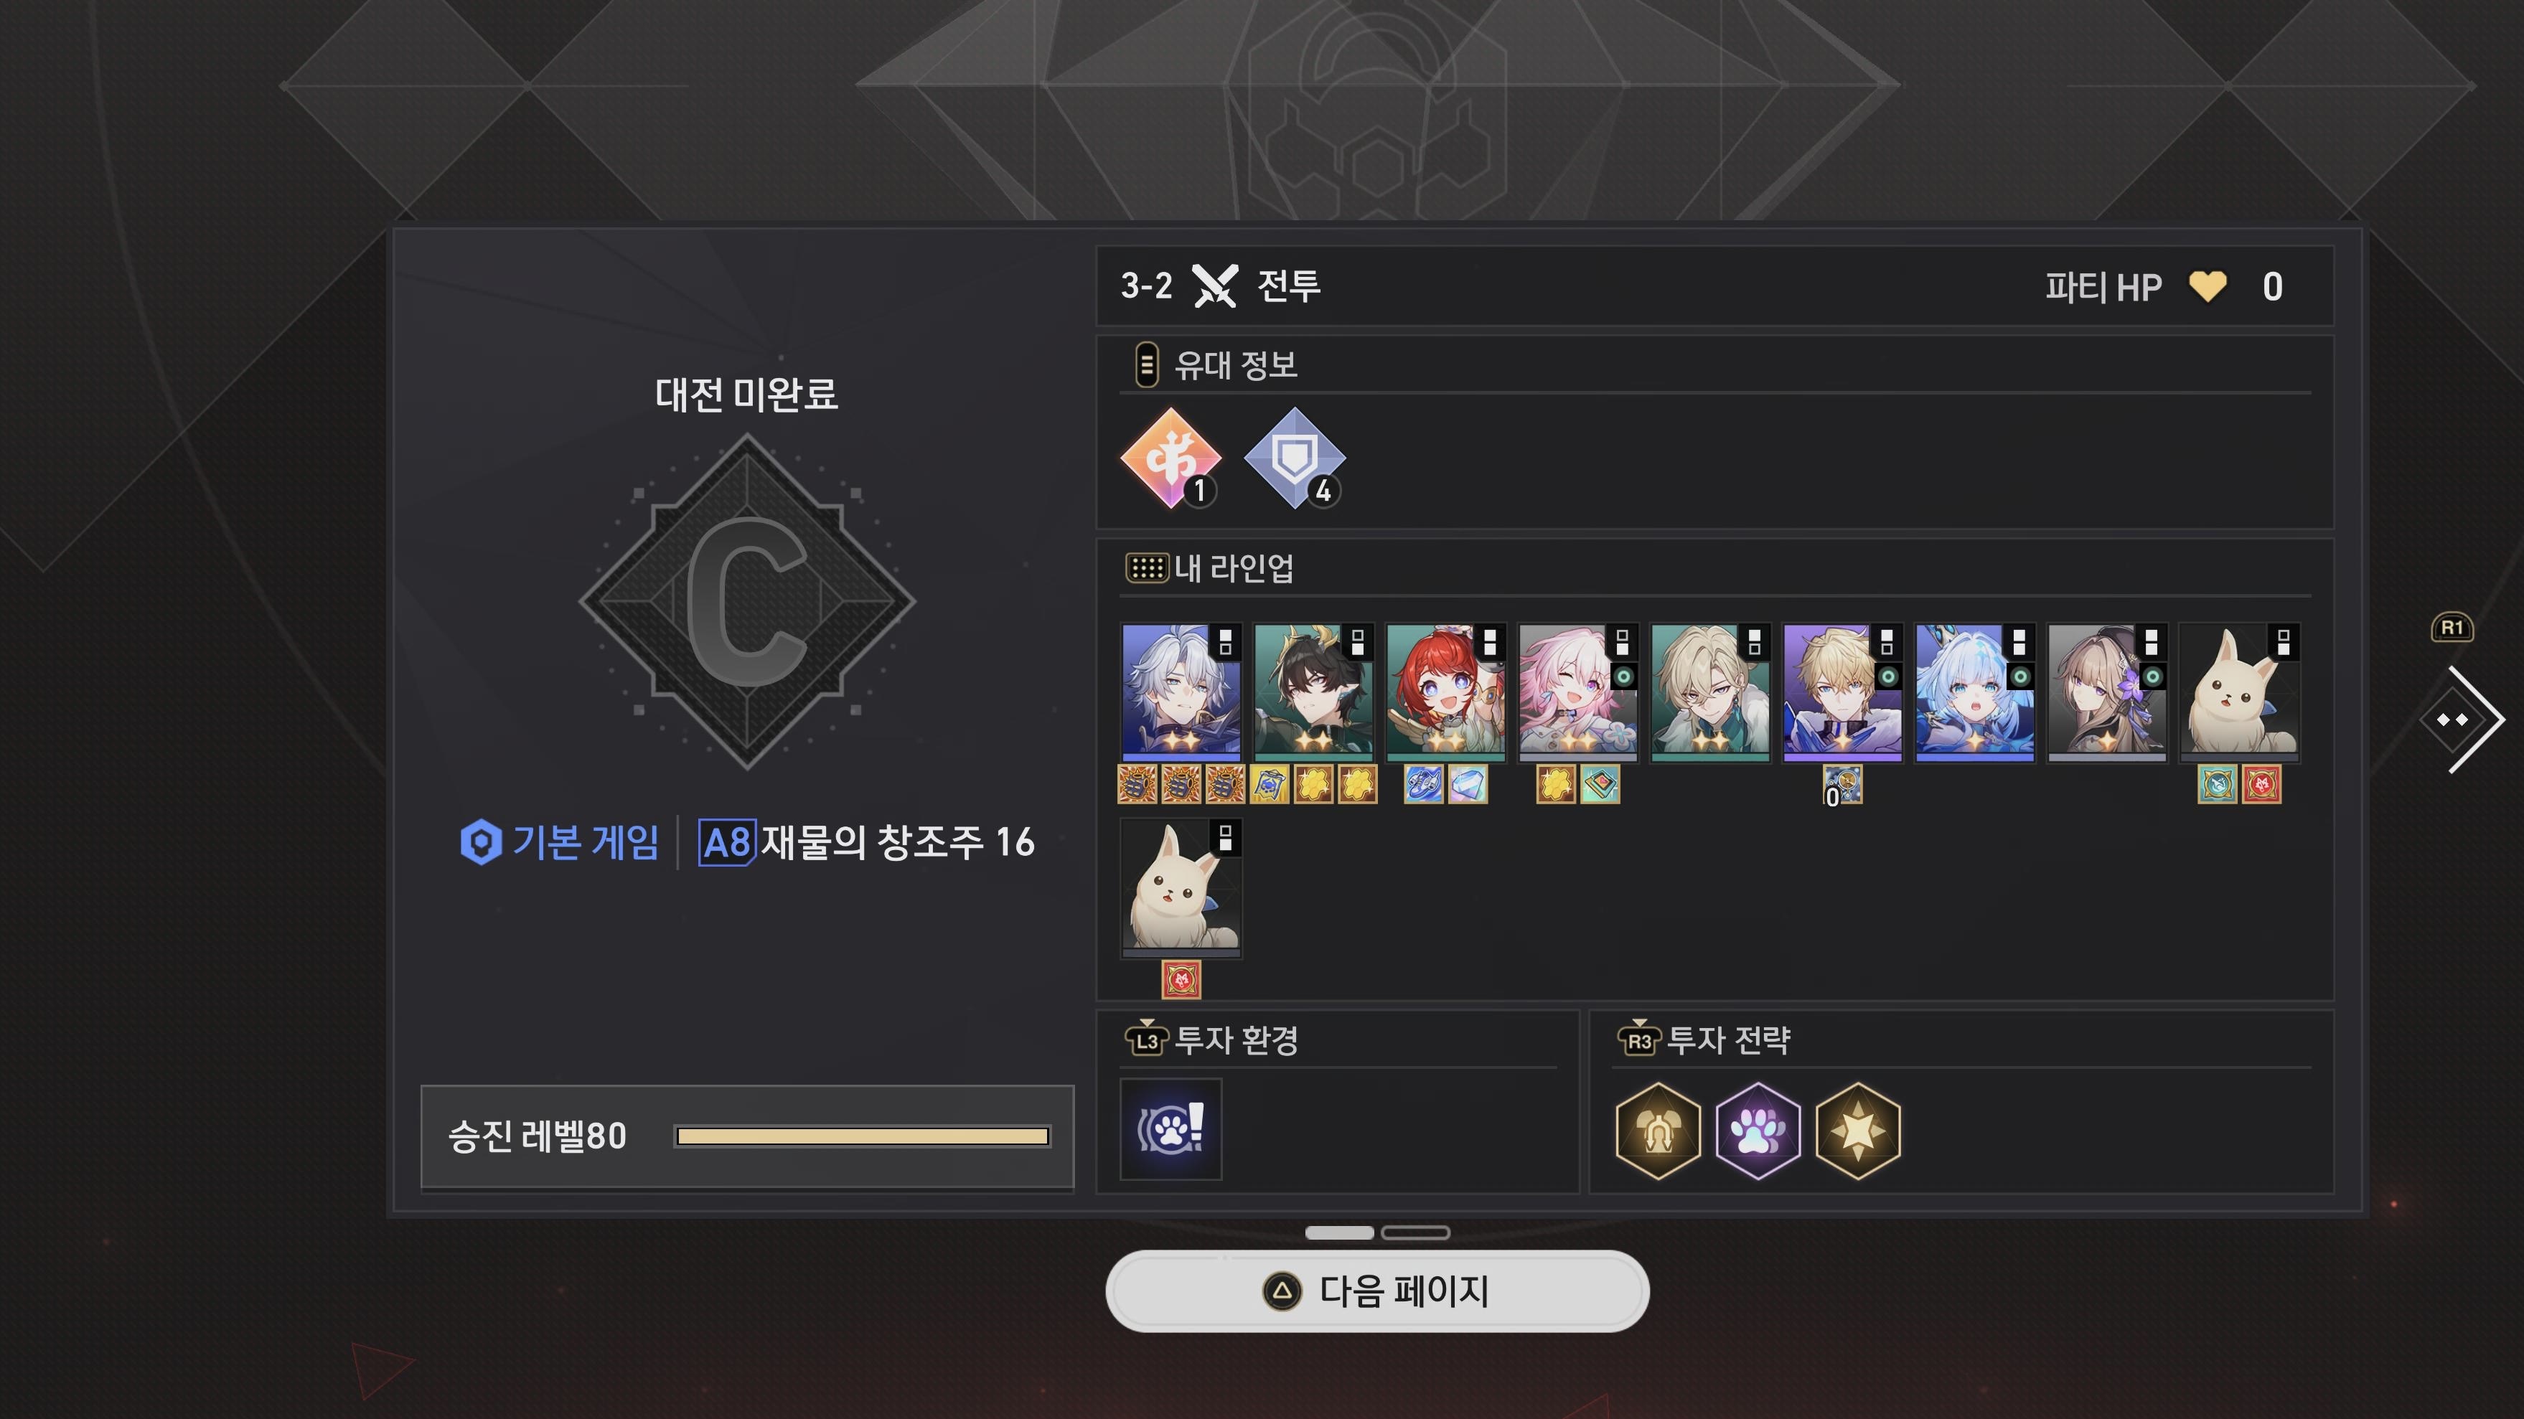Switch to second page indicator
The height and width of the screenshot is (1419, 2524).
click(x=1415, y=1232)
